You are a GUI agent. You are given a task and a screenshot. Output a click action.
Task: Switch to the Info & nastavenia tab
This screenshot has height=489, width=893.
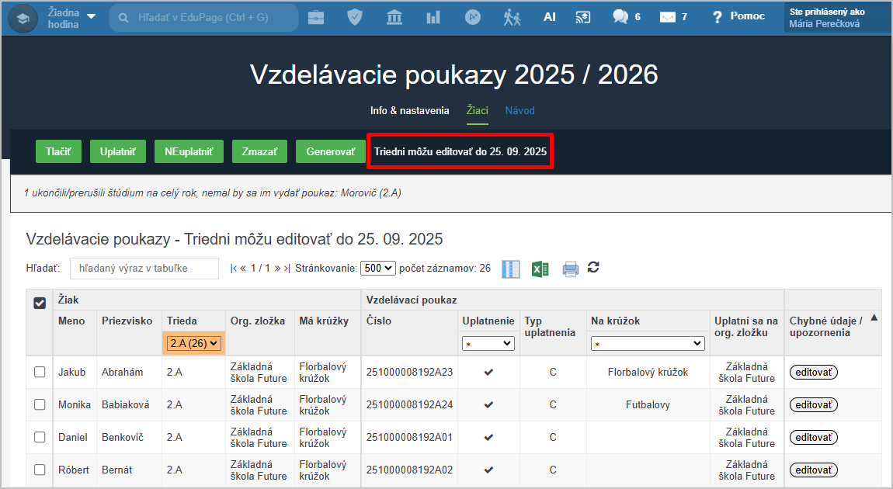click(x=409, y=111)
